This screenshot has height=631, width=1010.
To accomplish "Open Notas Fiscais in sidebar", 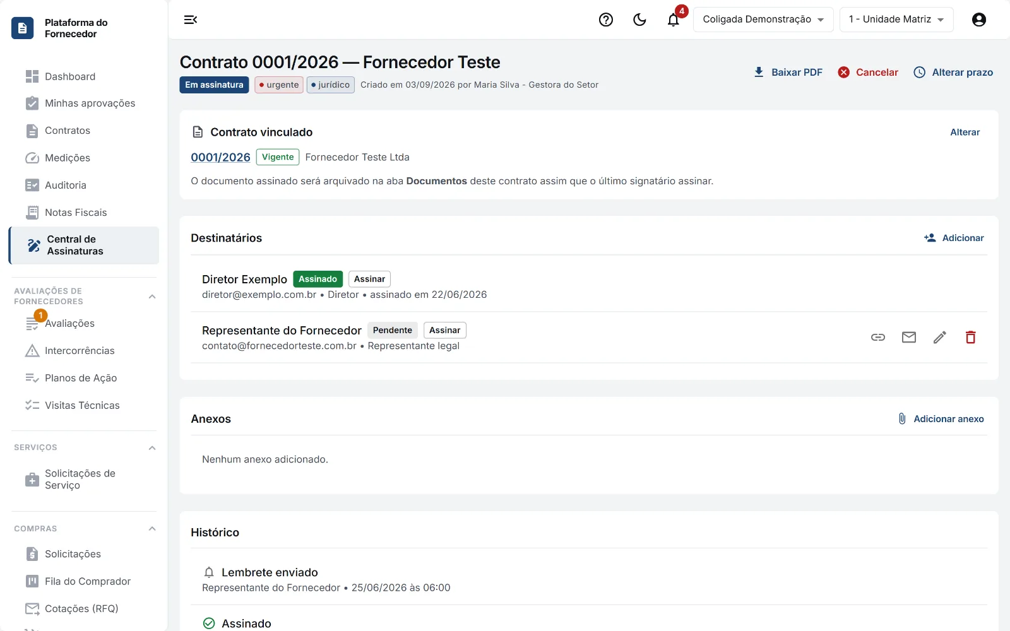I will tap(84, 213).
